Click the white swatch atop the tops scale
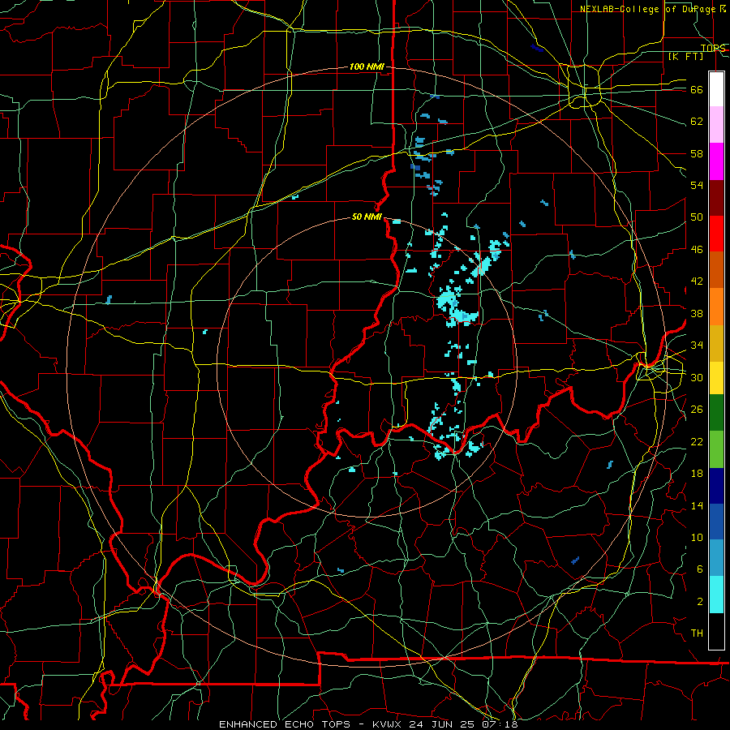The image size is (730, 730). click(716, 89)
